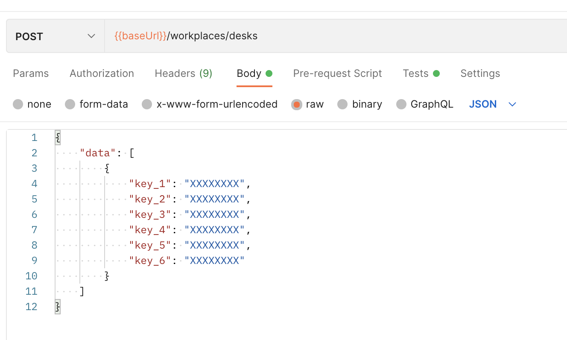
Task: Open the request Settings tab
Action: [480, 73]
